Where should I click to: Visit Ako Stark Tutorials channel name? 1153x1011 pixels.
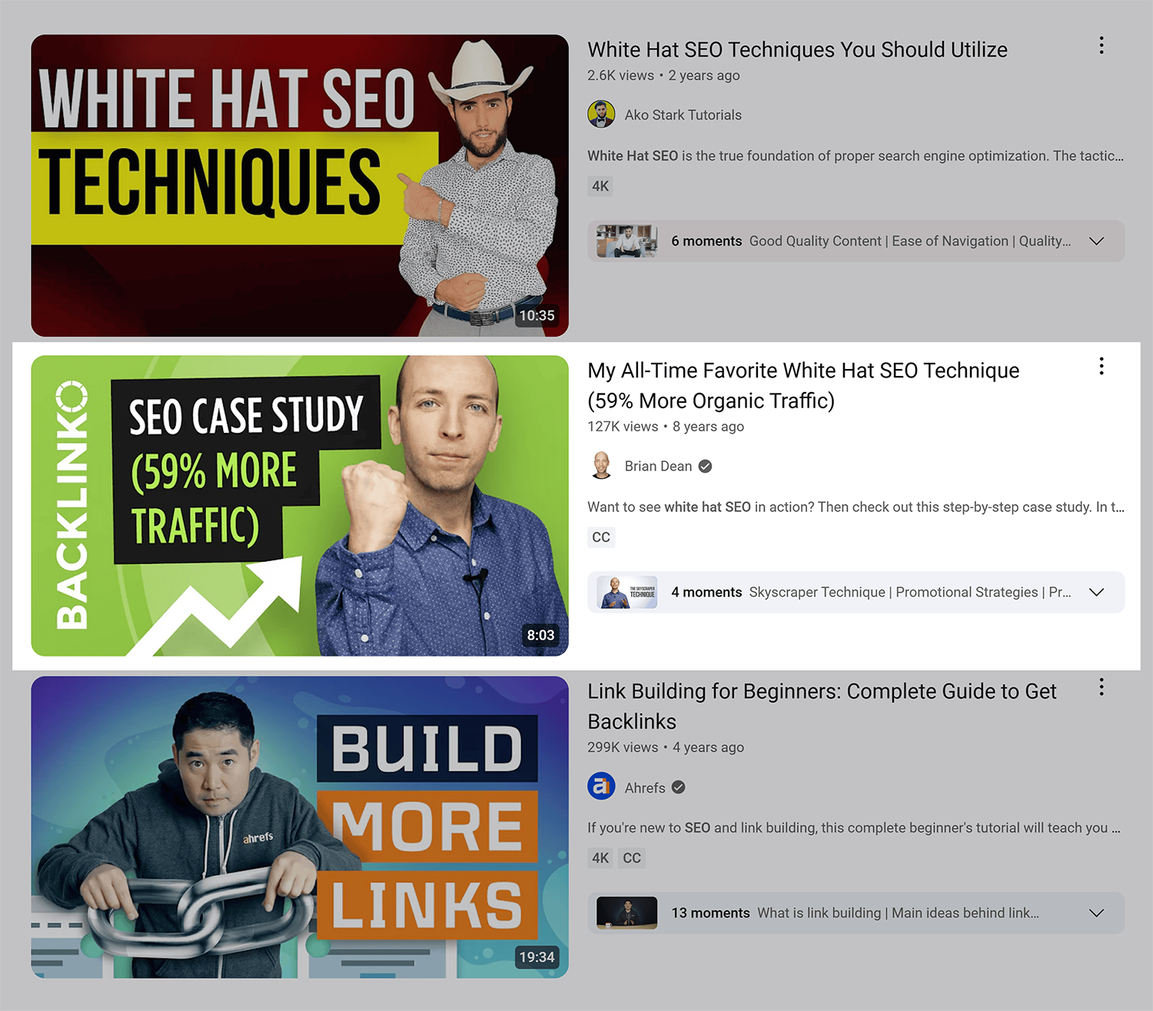[x=683, y=115]
